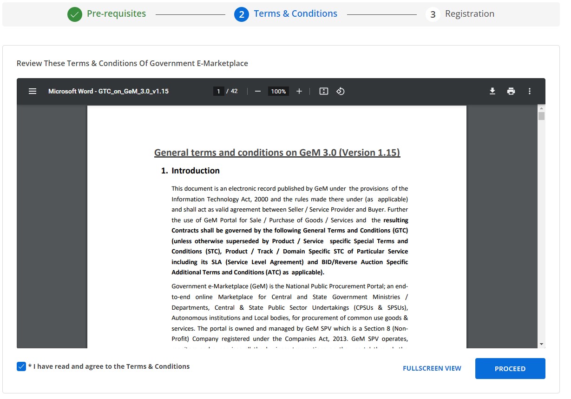Switch to the Pre-requisites step

tap(117, 13)
